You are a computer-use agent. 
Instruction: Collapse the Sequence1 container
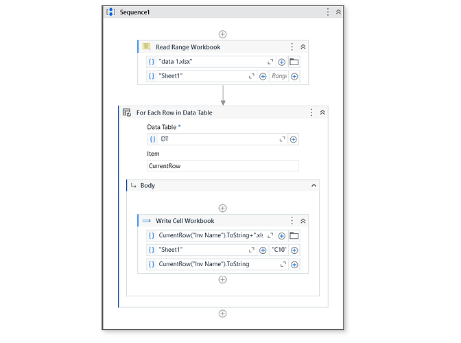click(x=338, y=12)
